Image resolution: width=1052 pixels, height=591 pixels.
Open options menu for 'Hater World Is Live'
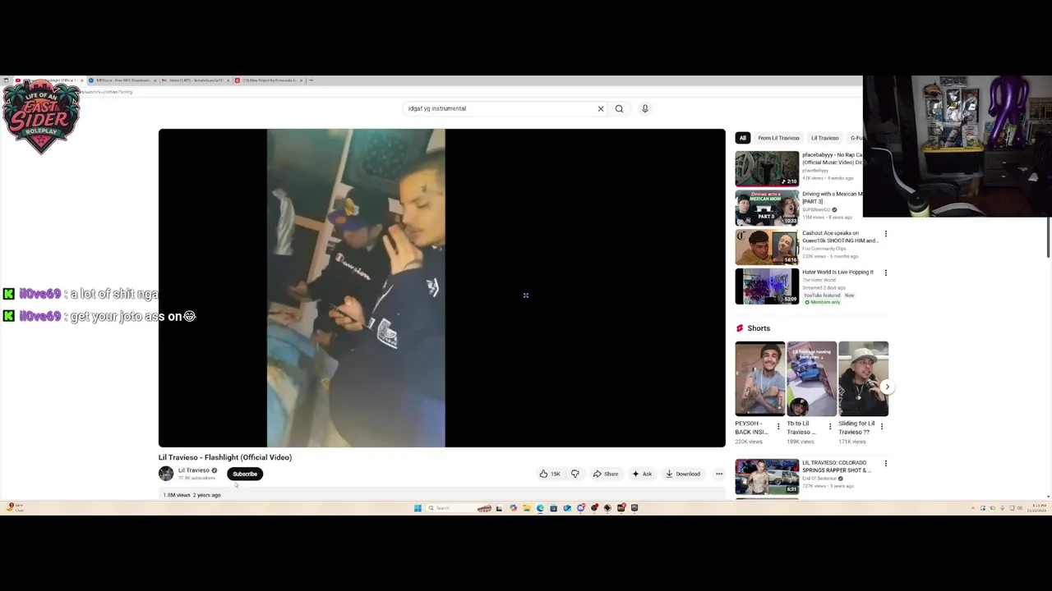tap(886, 273)
